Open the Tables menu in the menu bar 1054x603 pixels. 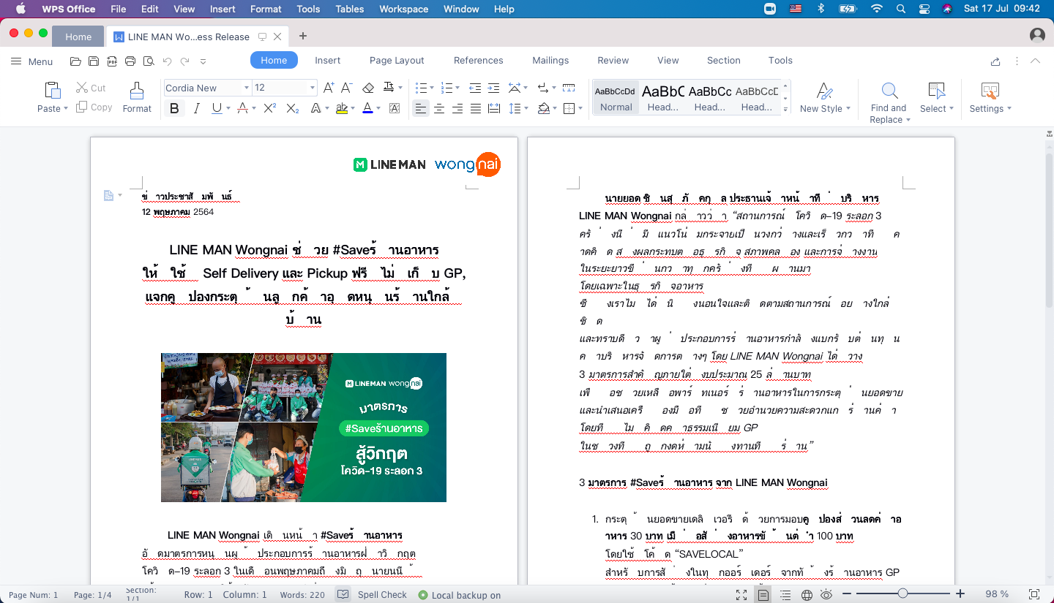350,9
